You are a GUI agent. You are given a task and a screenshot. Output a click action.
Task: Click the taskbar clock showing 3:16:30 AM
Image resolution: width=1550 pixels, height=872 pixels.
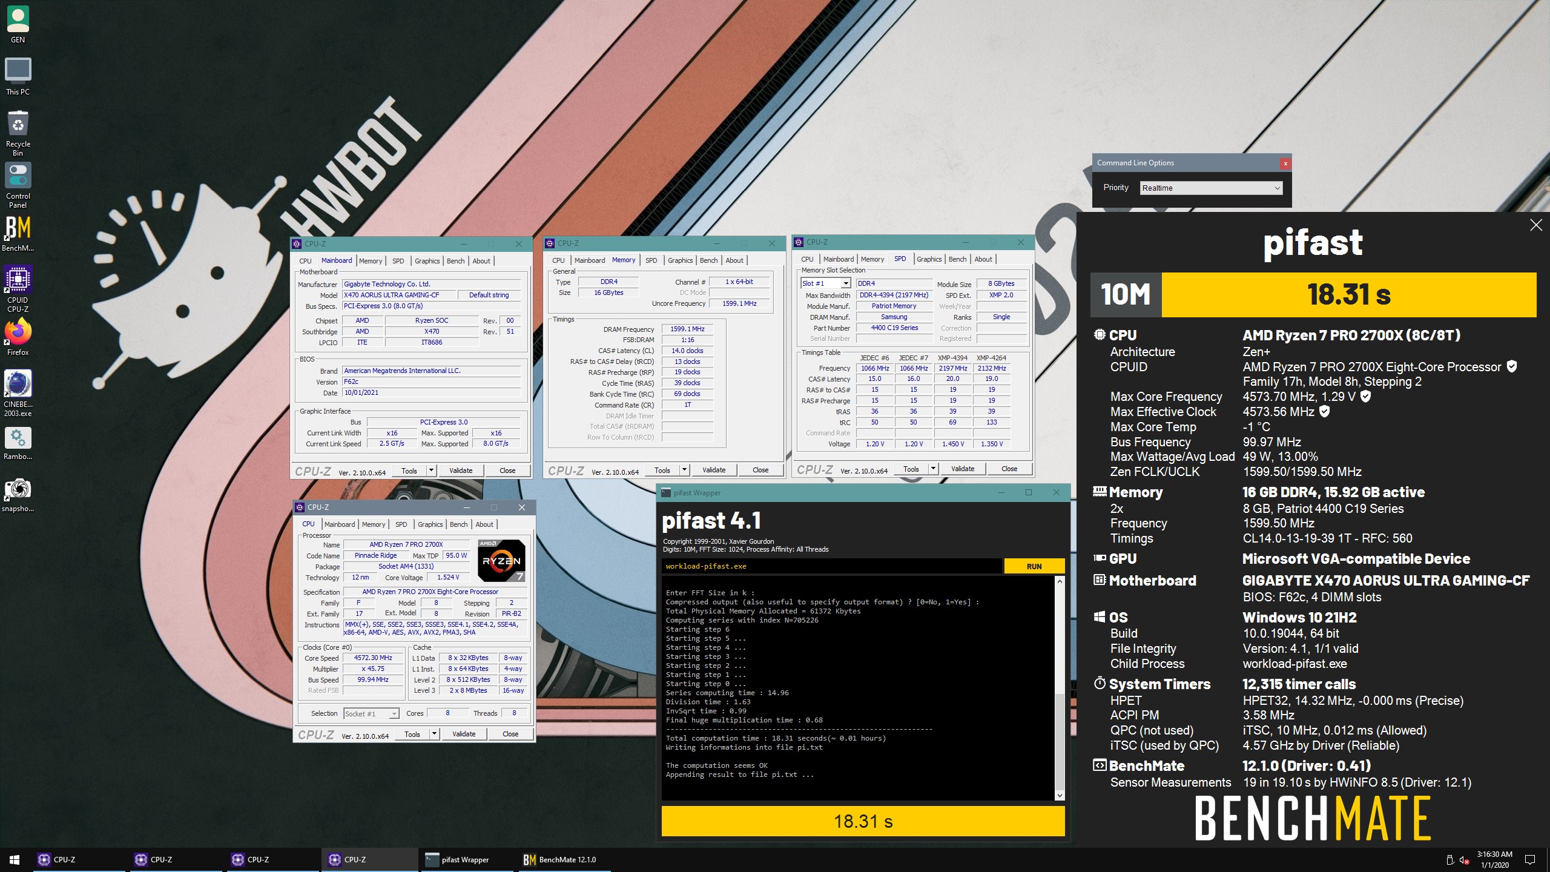(x=1494, y=859)
